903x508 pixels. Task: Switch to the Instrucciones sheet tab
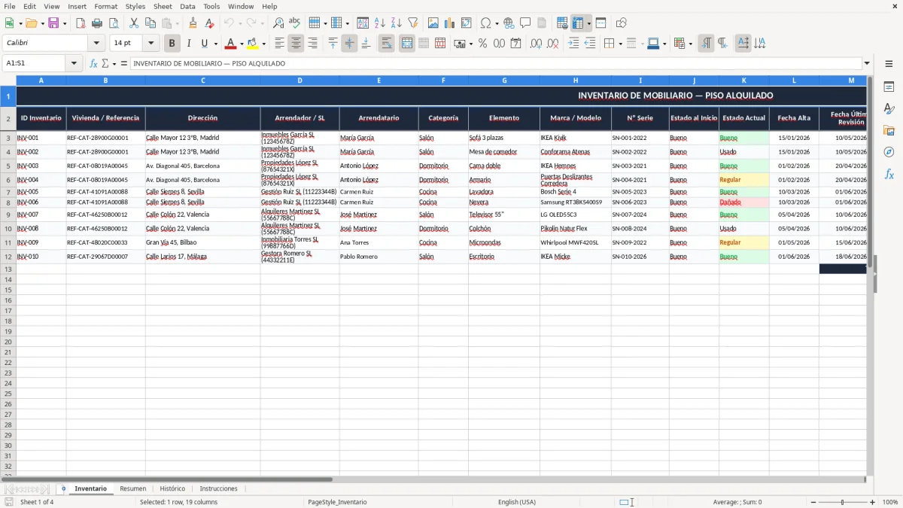(x=218, y=488)
